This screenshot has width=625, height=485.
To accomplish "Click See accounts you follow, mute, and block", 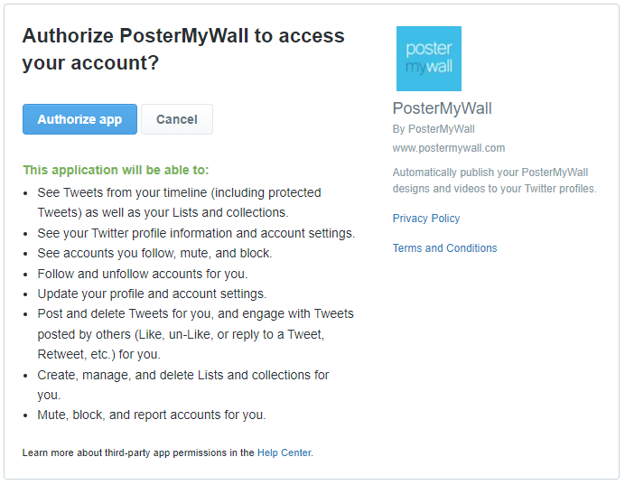I will pyautogui.click(x=154, y=254).
